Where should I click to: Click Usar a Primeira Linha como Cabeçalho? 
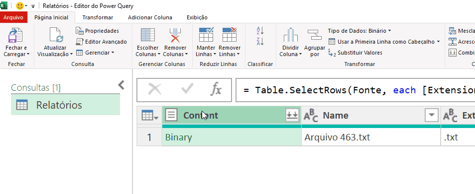[382, 42]
